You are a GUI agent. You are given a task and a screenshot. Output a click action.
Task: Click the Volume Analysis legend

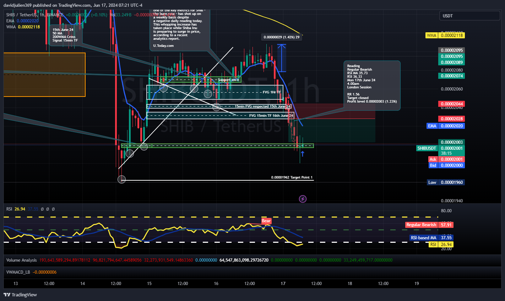21,260
